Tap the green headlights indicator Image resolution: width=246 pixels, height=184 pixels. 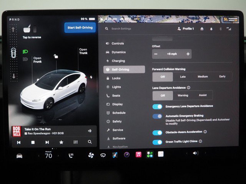(x=25, y=51)
